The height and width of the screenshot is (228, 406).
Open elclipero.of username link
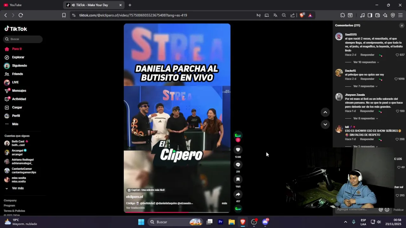[134, 197]
